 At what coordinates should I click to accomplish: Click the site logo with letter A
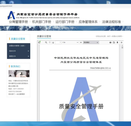11,15
